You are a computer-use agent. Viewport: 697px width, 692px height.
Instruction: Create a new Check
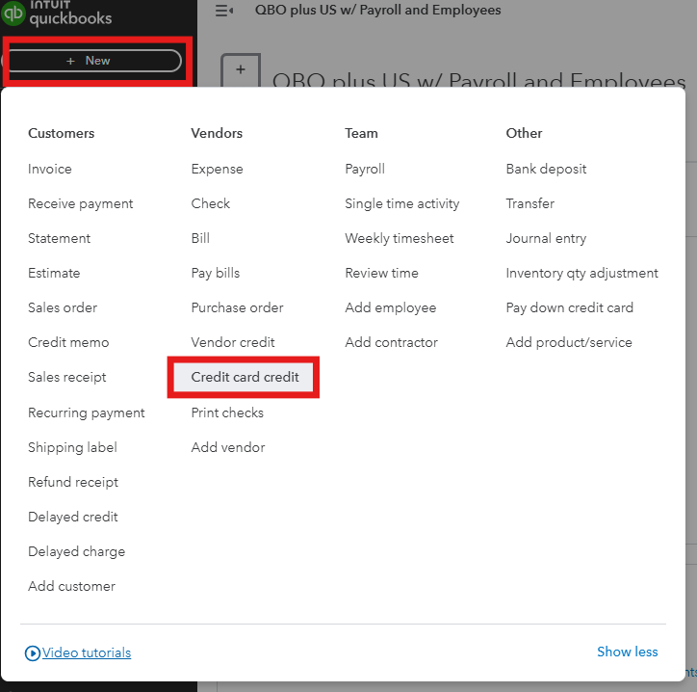[210, 203]
